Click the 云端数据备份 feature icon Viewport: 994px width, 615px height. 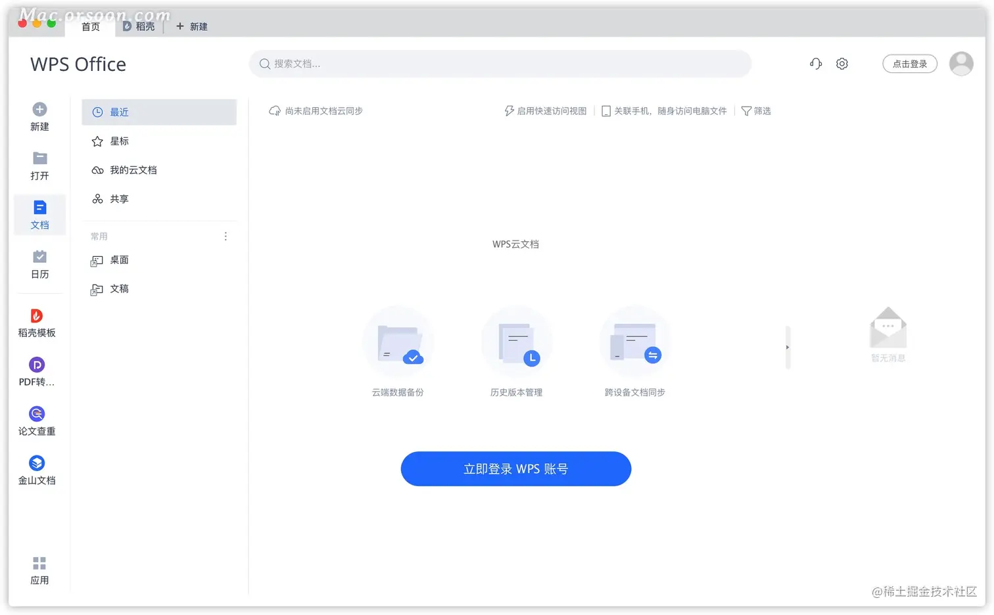pyautogui.click(x=398, y=342)
